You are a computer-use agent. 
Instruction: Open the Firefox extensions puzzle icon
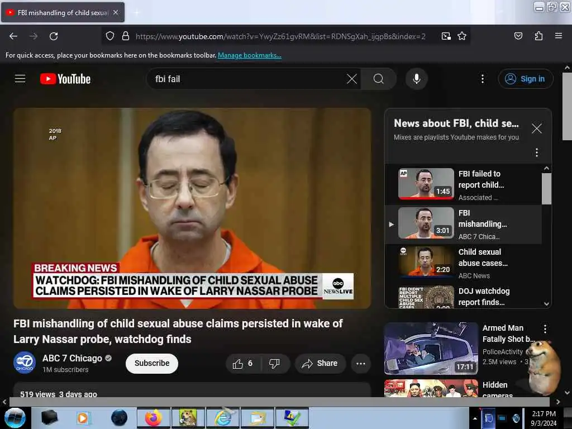click(x=538, y=36)
